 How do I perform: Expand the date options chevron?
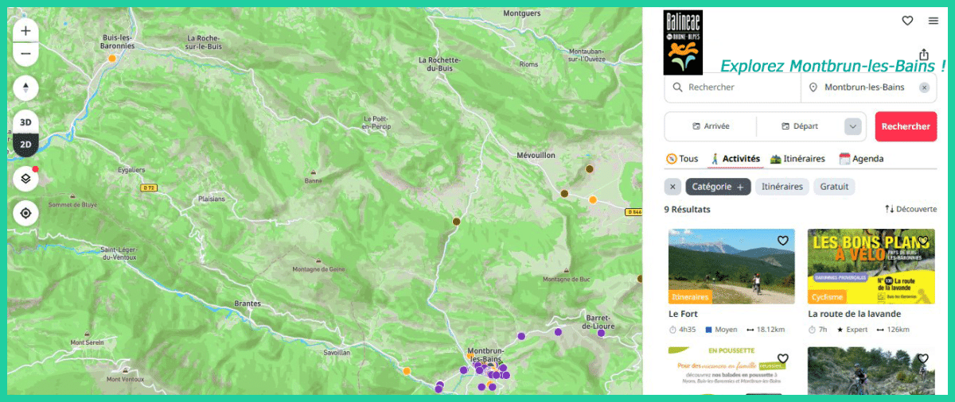[x=853, y=126]
